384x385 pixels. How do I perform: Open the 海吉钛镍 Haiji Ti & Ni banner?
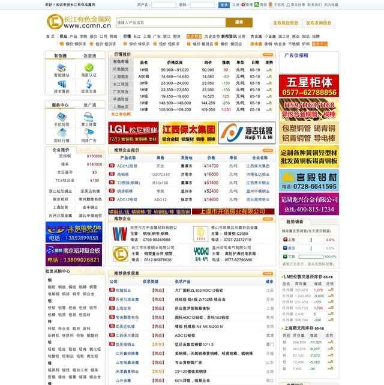[247, 133]
